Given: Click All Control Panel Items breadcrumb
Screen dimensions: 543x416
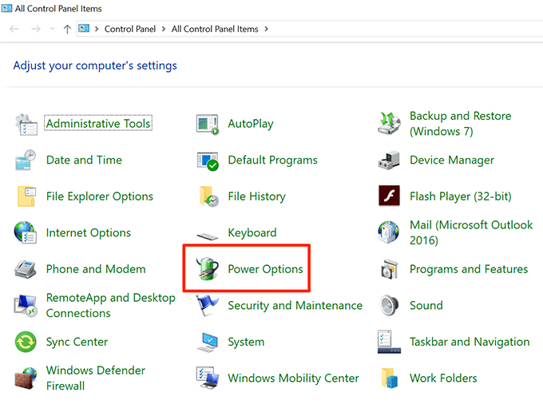Looking at the screenshot, I should pos(215,29).
